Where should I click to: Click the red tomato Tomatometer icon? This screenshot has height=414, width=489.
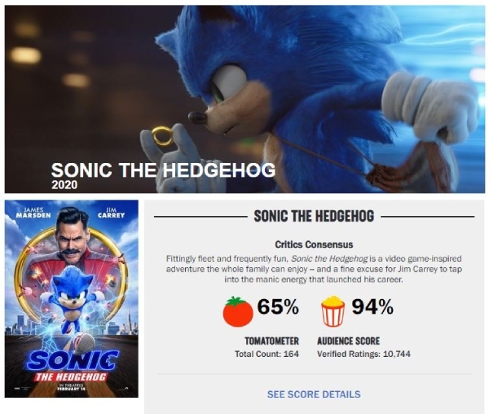point(237,310)
